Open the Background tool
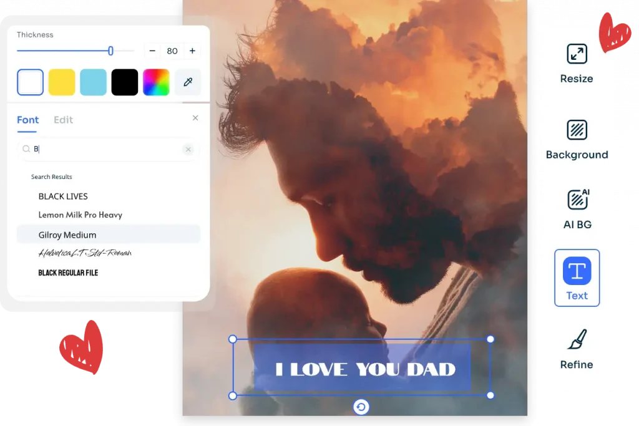The height and width of the screenshot is (426, 639). coord(577,130)
